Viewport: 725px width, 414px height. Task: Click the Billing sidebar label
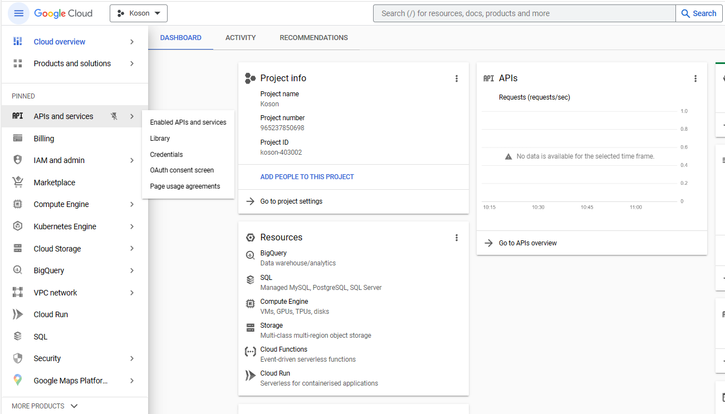[44, 139]
